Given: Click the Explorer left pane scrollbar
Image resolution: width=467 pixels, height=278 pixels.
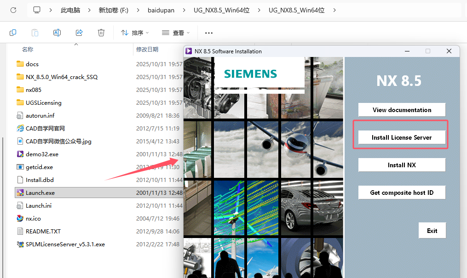Looking at the screenshot, I should [3, 207].
